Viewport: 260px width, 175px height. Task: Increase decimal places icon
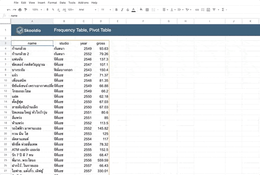pos(64,10)
